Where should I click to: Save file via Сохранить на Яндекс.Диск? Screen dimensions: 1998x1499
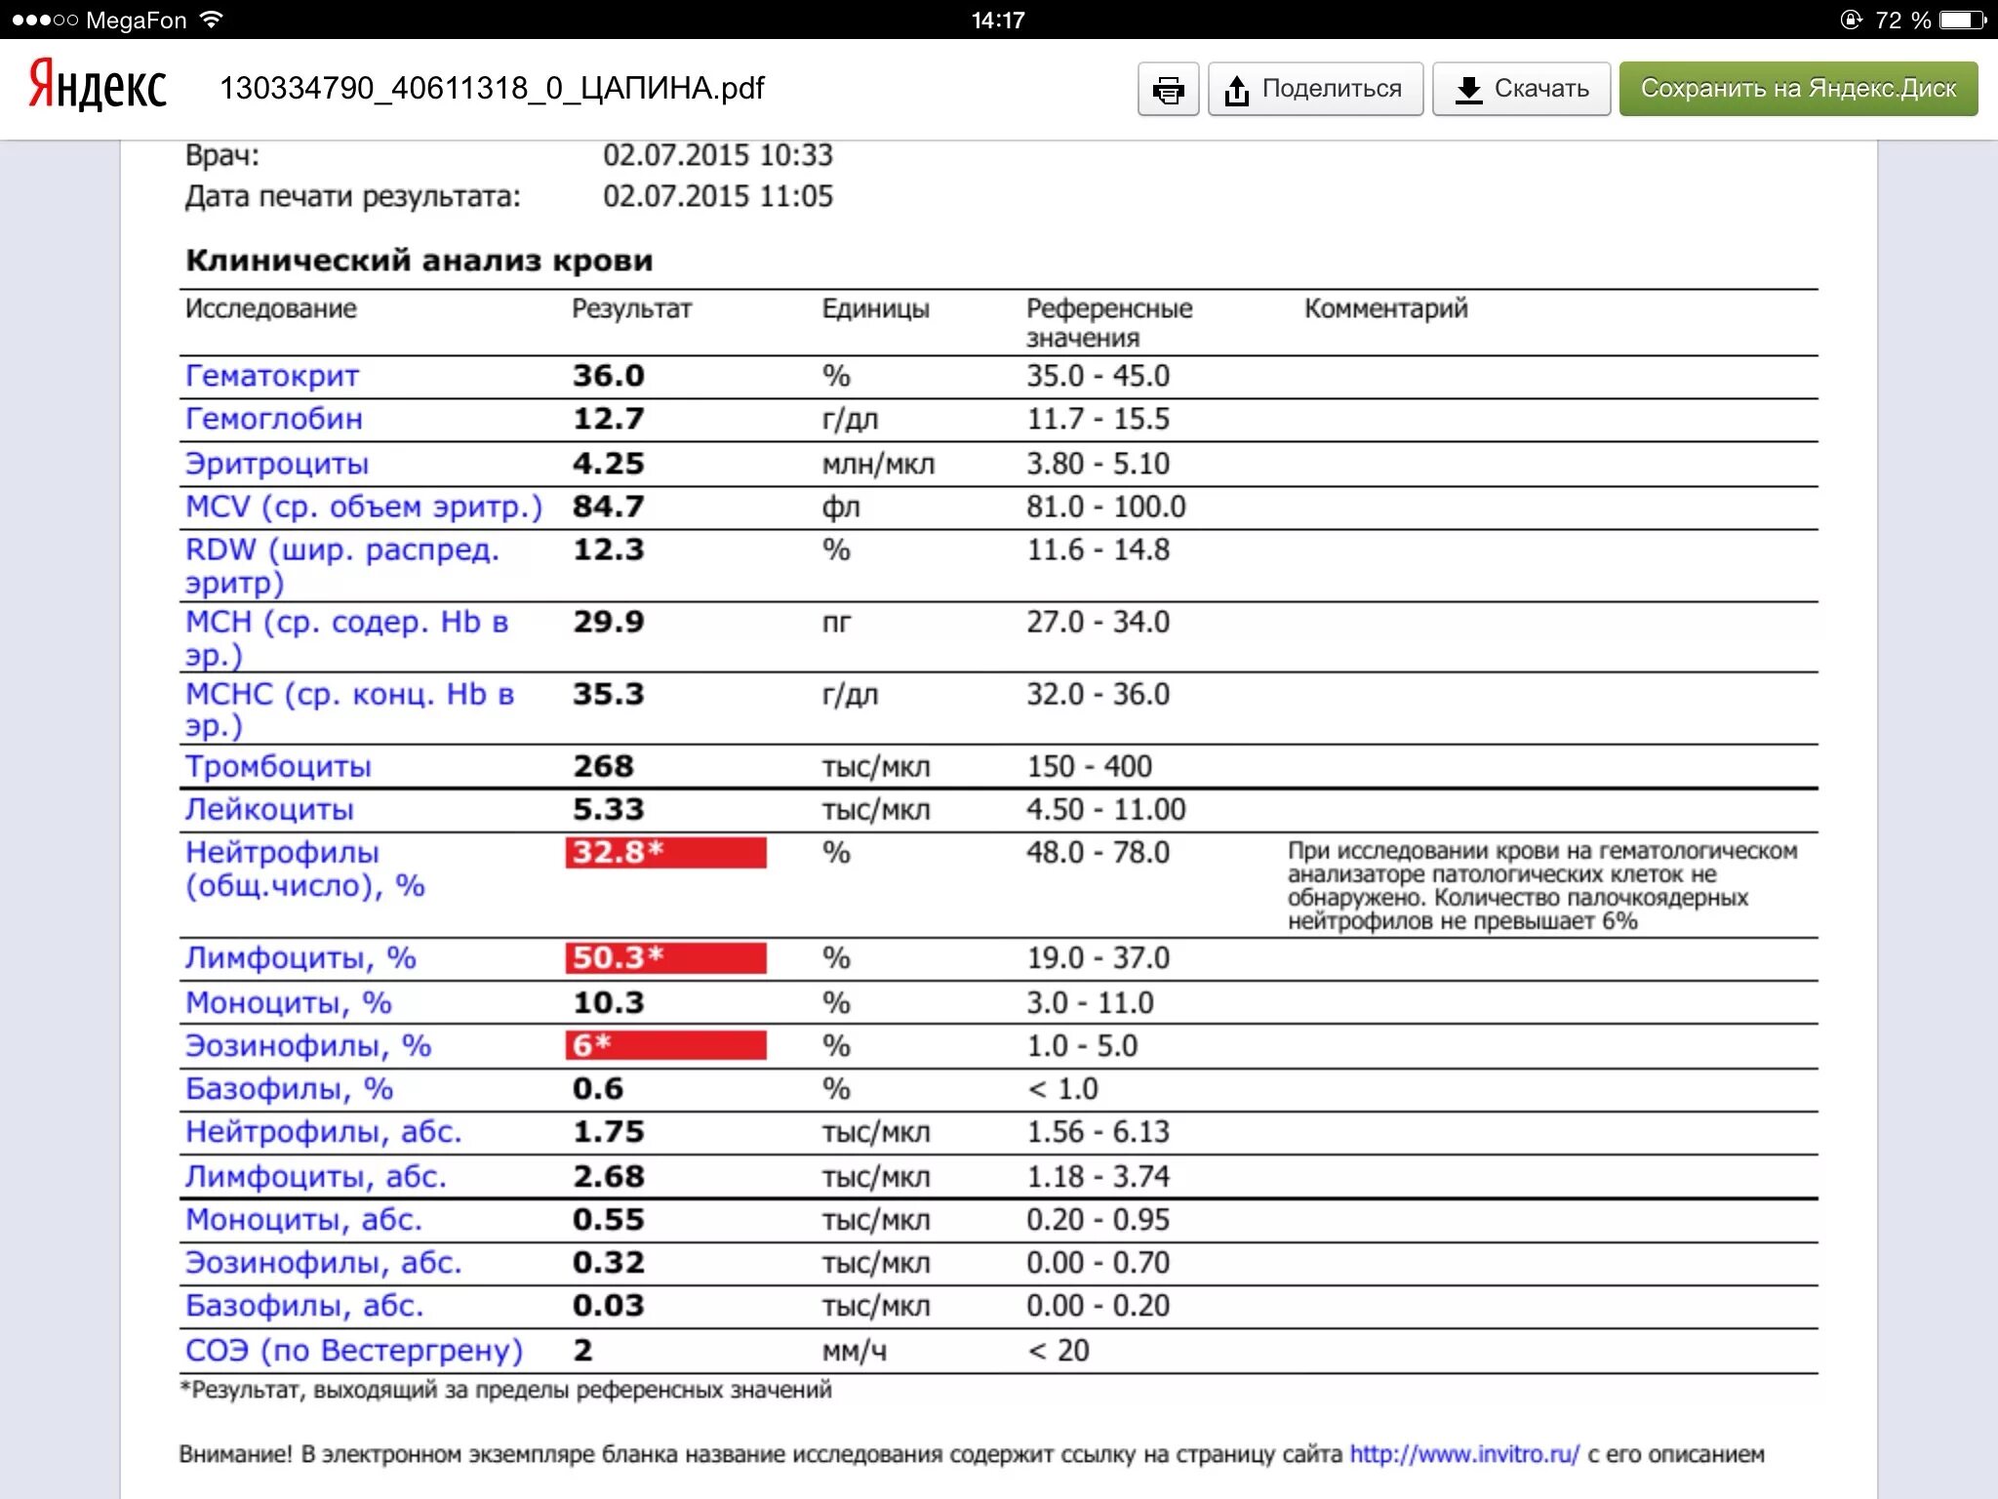coord(1798,90)
